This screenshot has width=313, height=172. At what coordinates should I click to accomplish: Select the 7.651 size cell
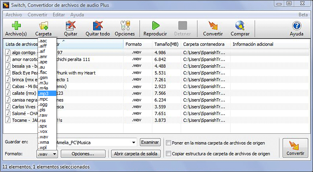(160, 113)
